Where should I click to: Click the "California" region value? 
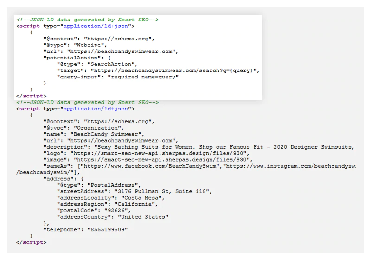[x=135, y=204]
